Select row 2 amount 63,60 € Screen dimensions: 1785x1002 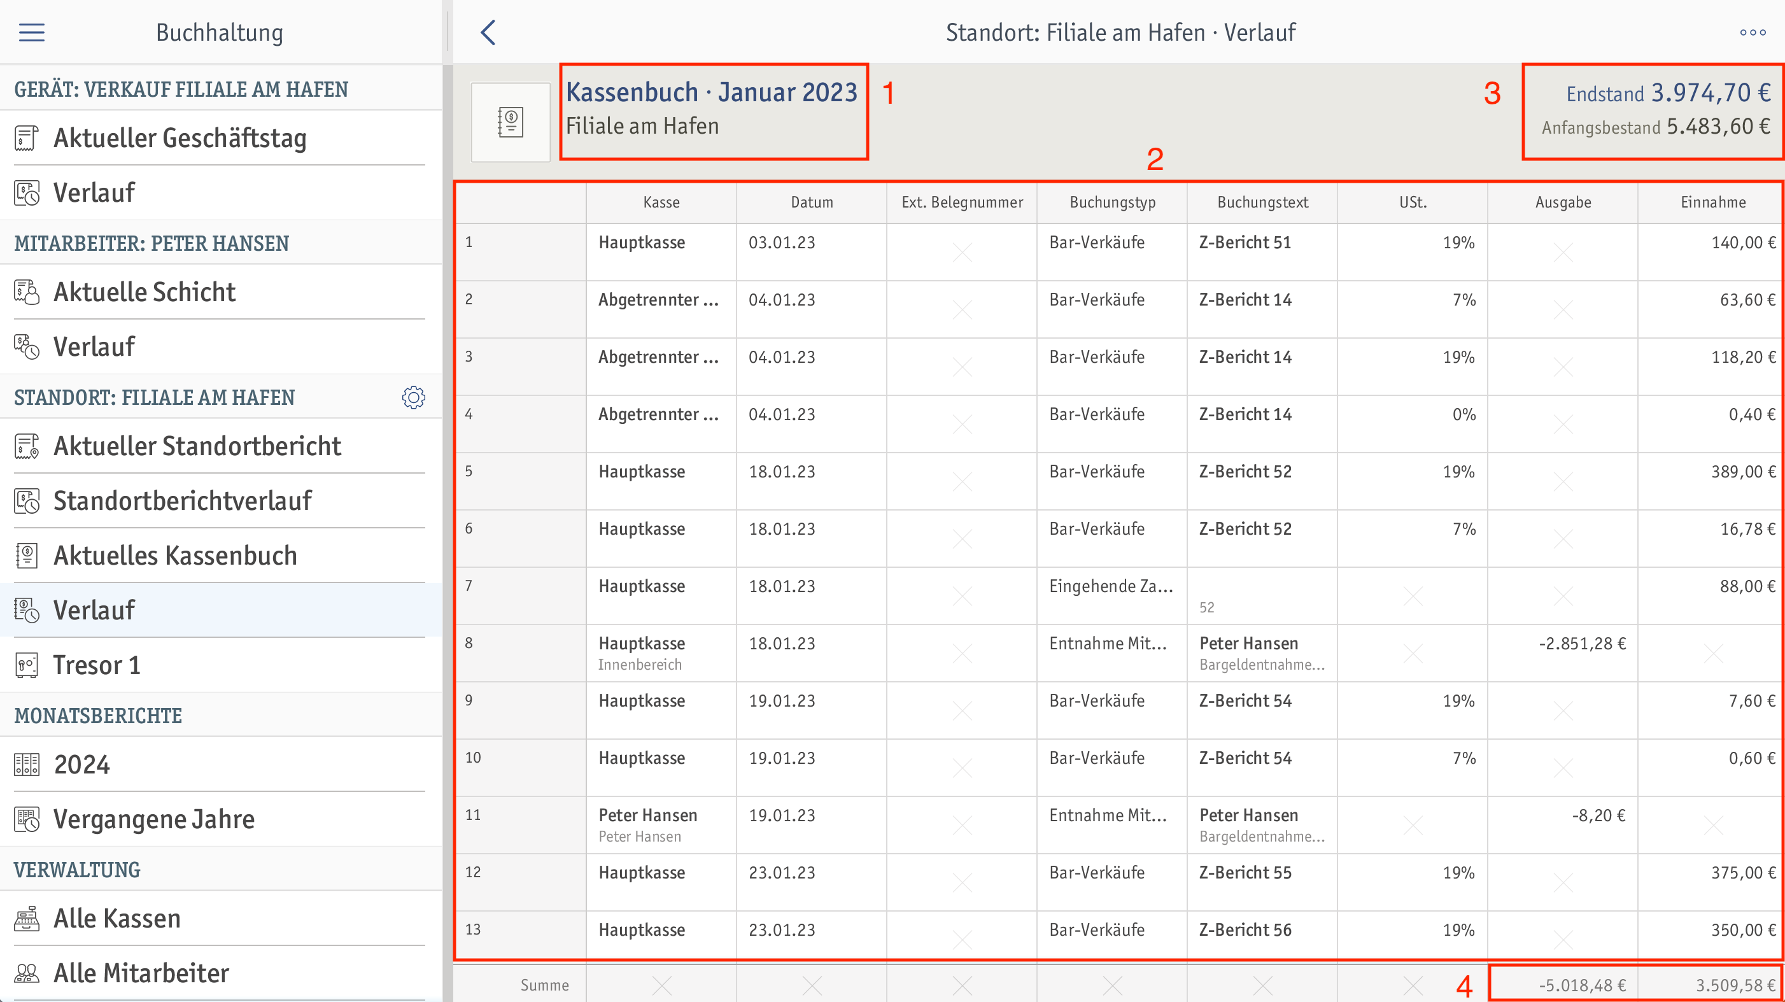click(x=1747, y=300)
